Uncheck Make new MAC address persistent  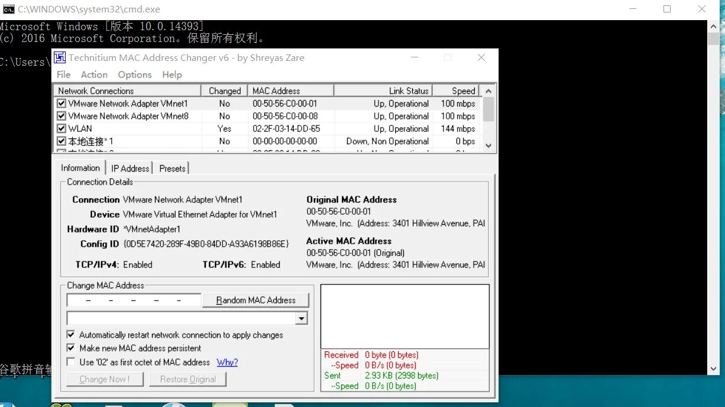coord(72,348)
